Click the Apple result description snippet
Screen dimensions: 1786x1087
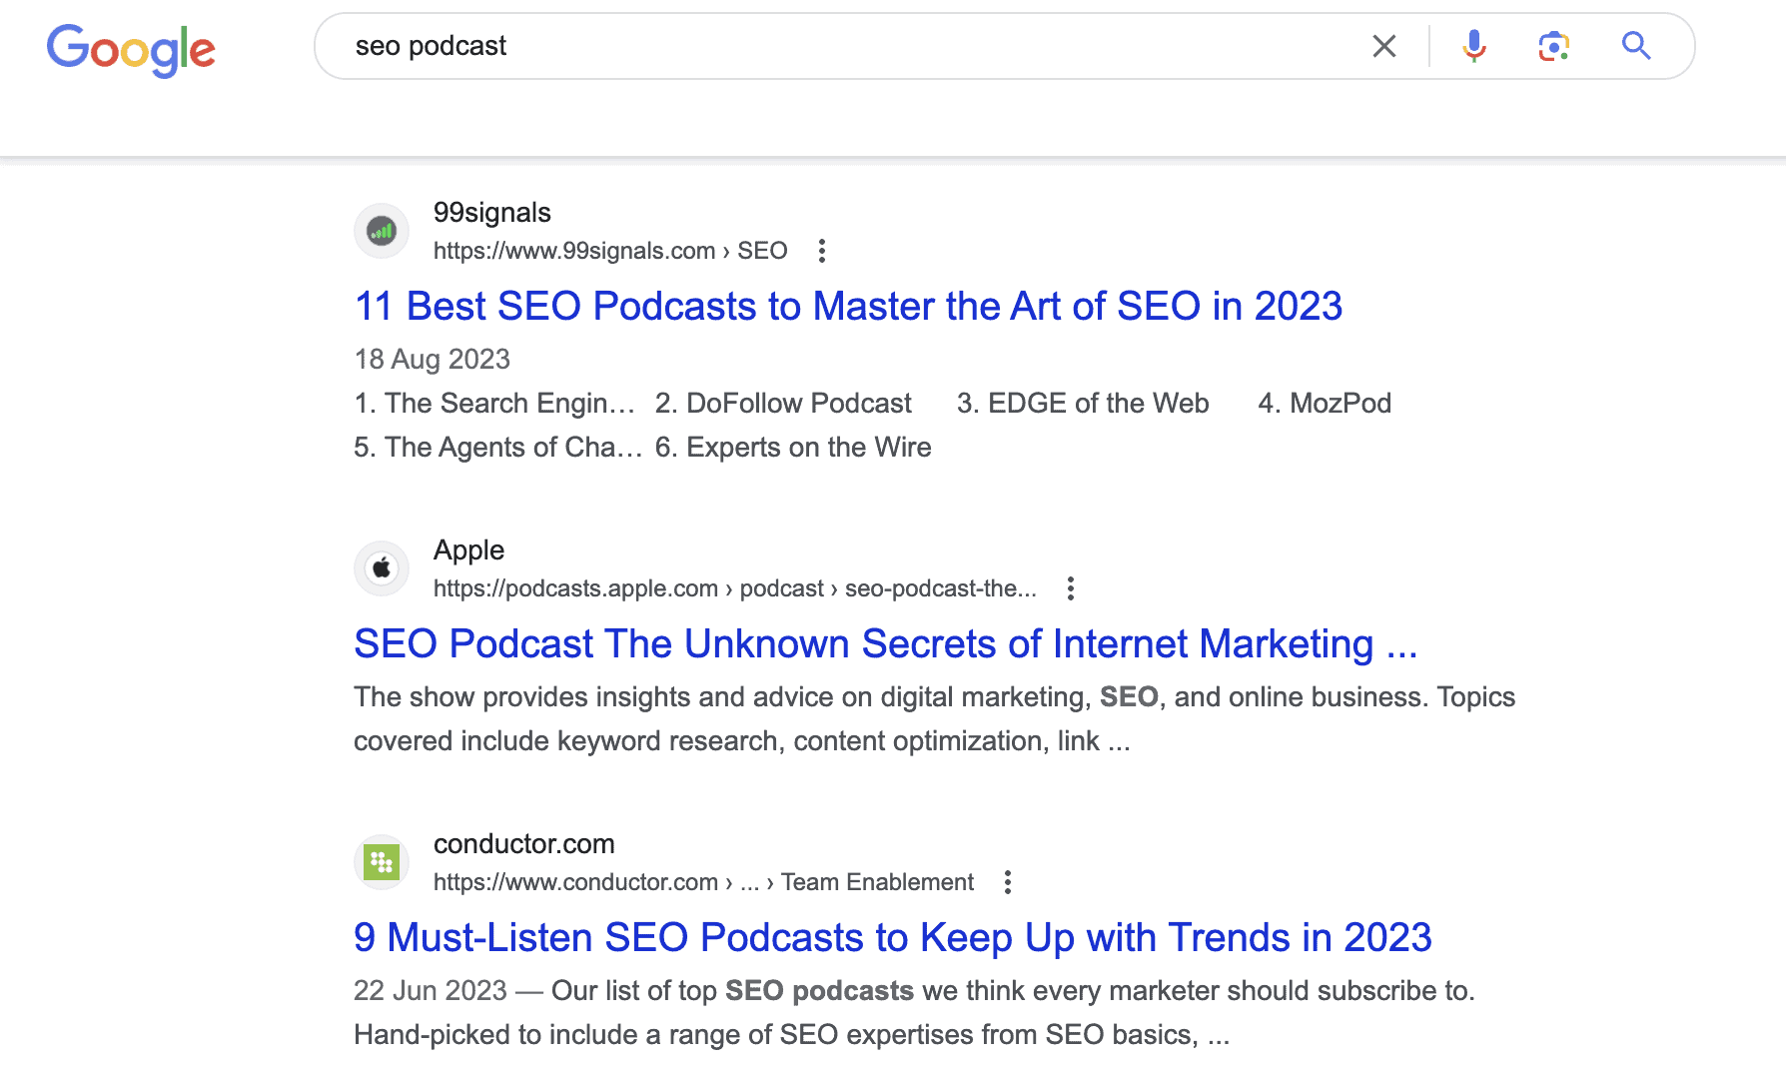click(934, 718)
